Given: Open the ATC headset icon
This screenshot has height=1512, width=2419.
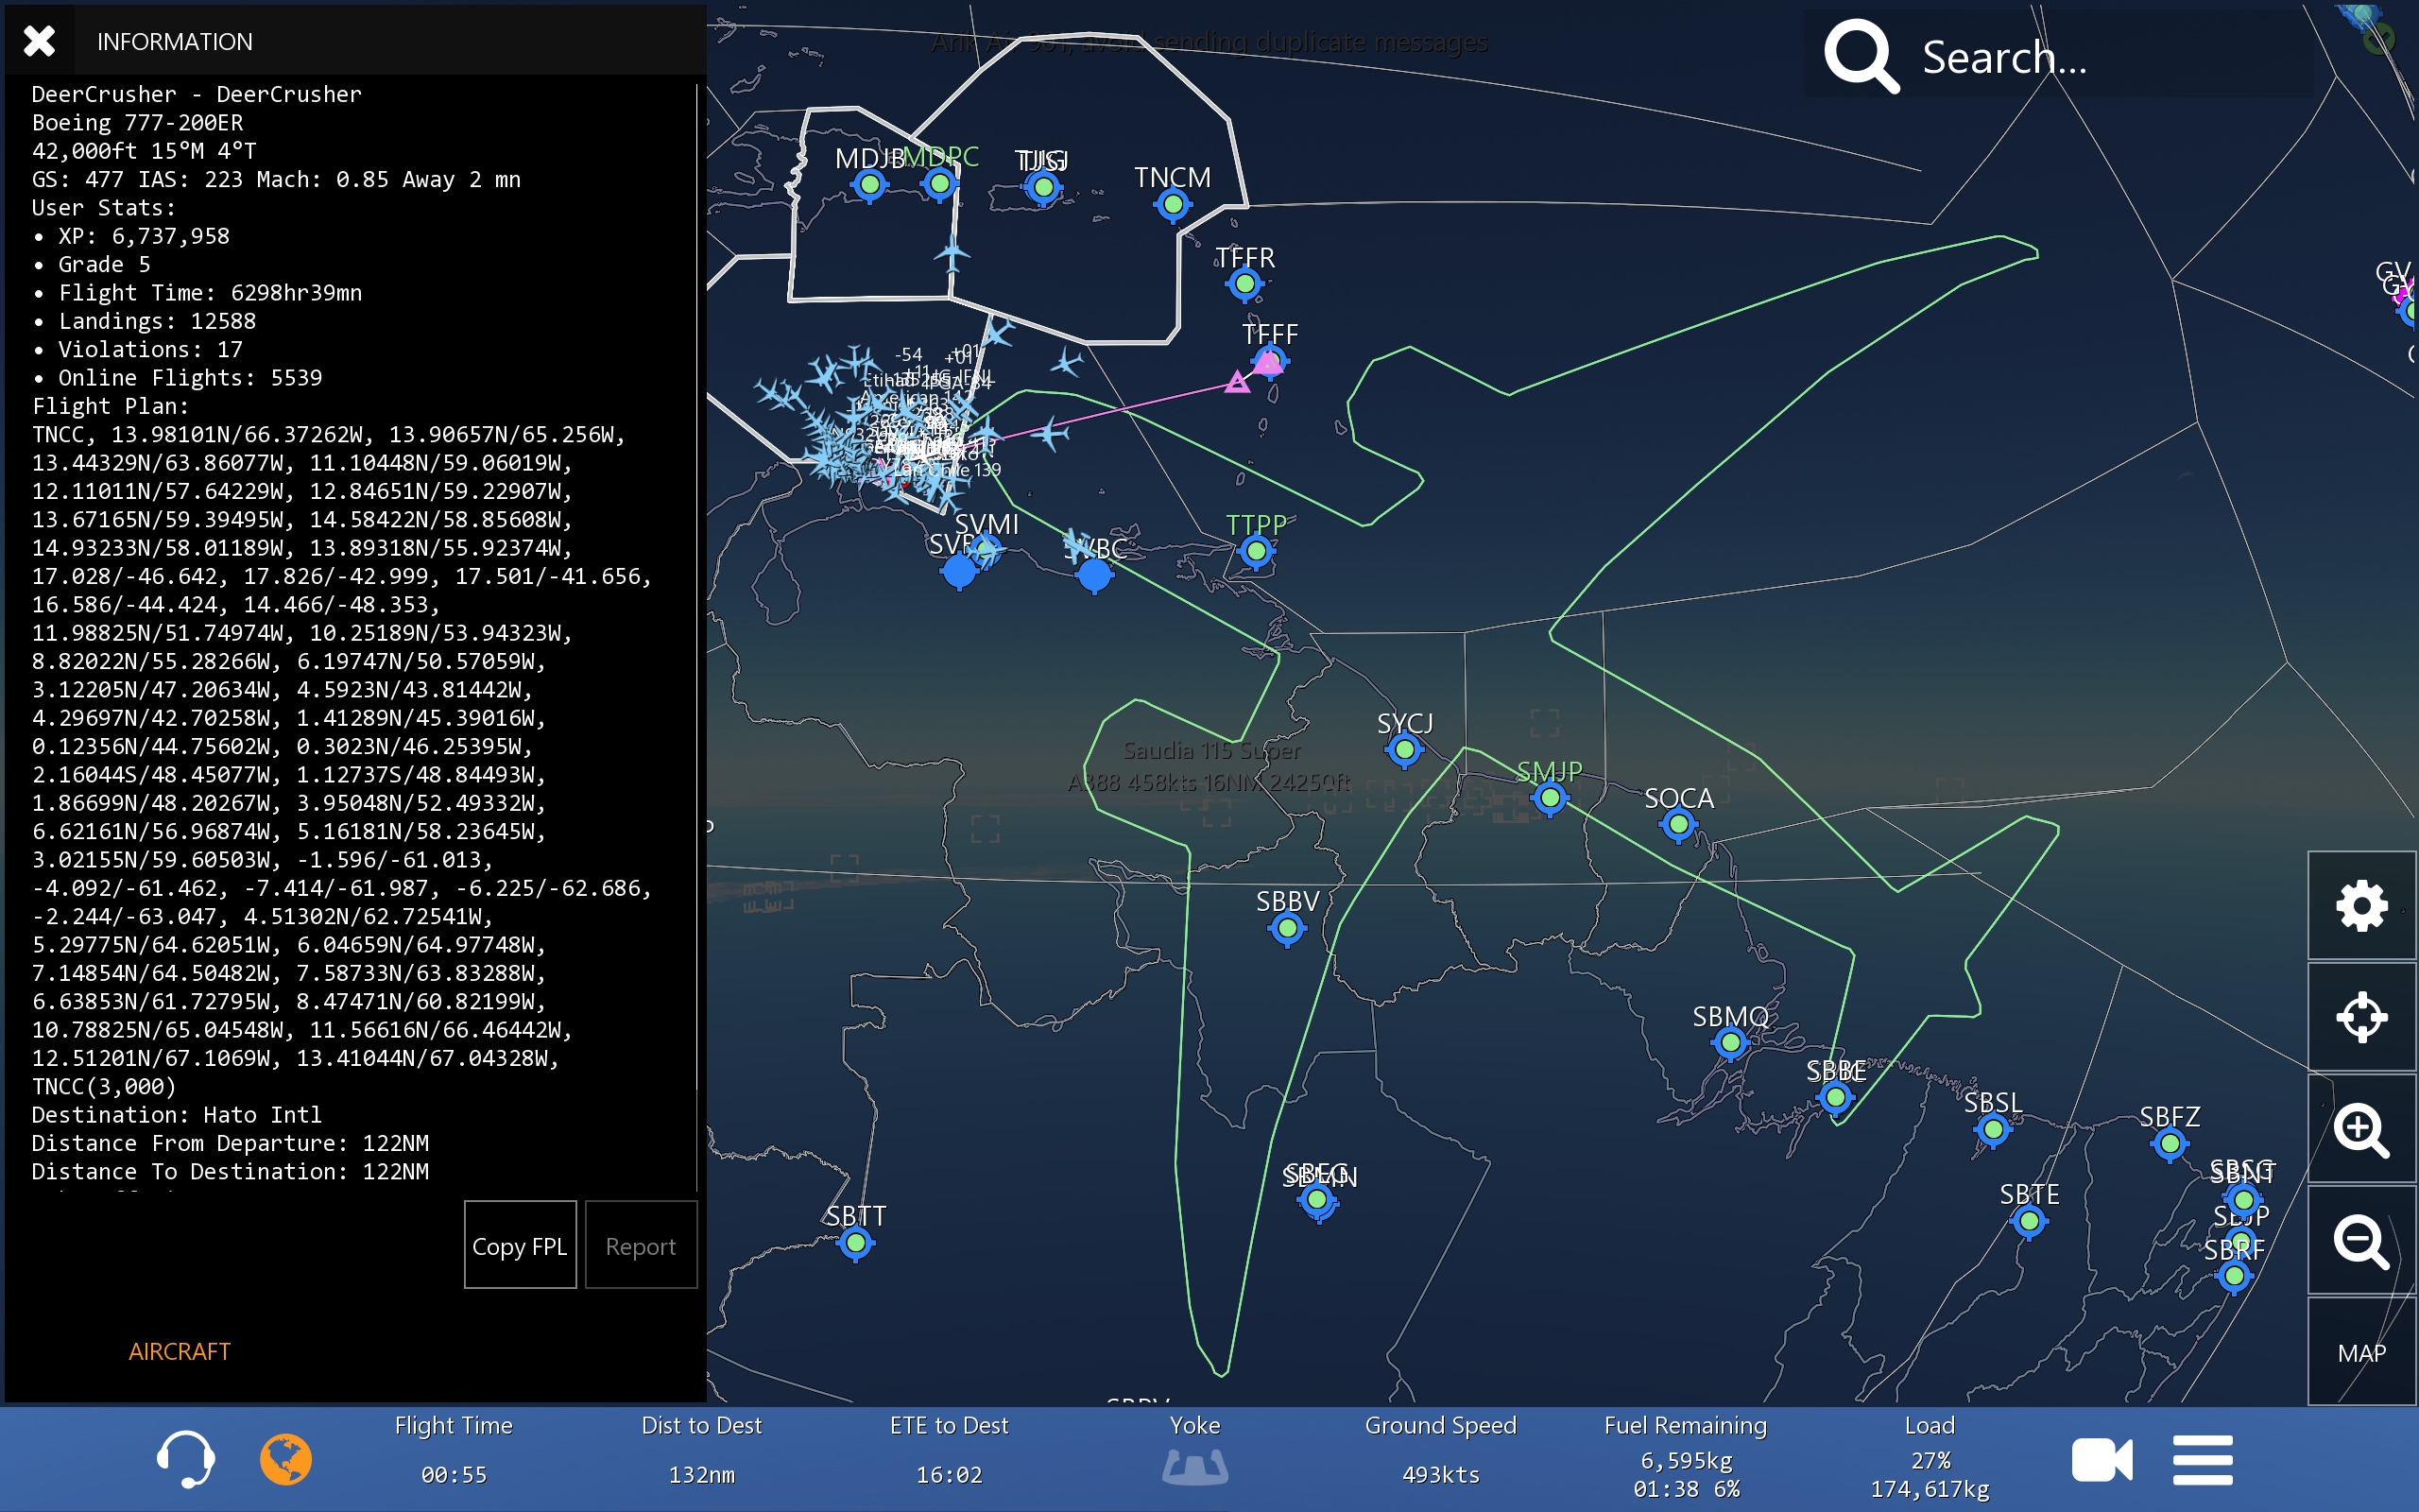Looking at the screenshot, I should (x=186, y=1458).
